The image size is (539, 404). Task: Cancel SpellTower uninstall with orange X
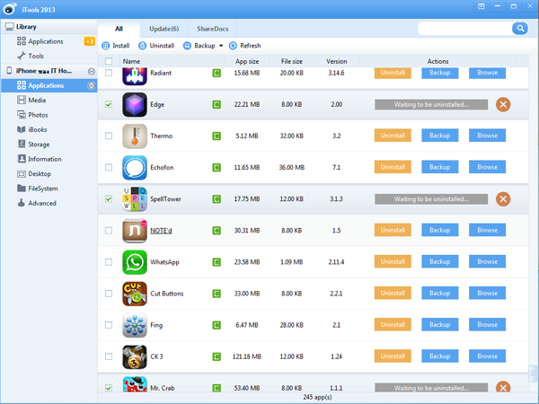[x=503, y=198]
